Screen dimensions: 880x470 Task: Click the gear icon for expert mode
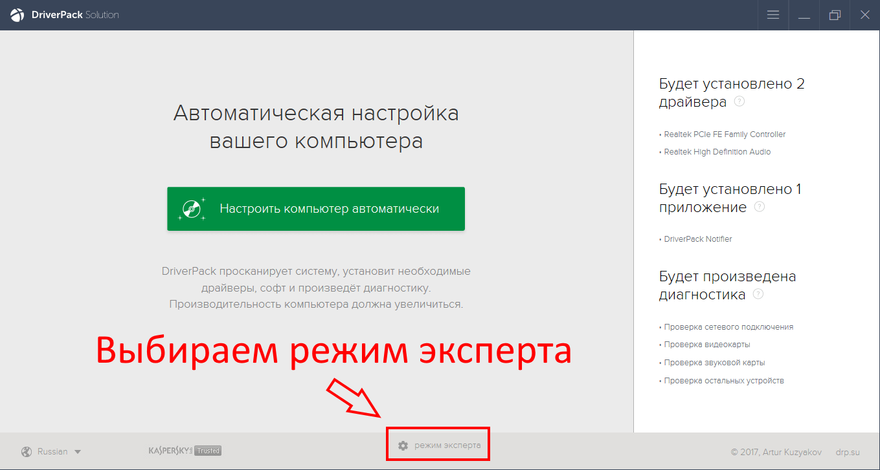tap(403, 445)
